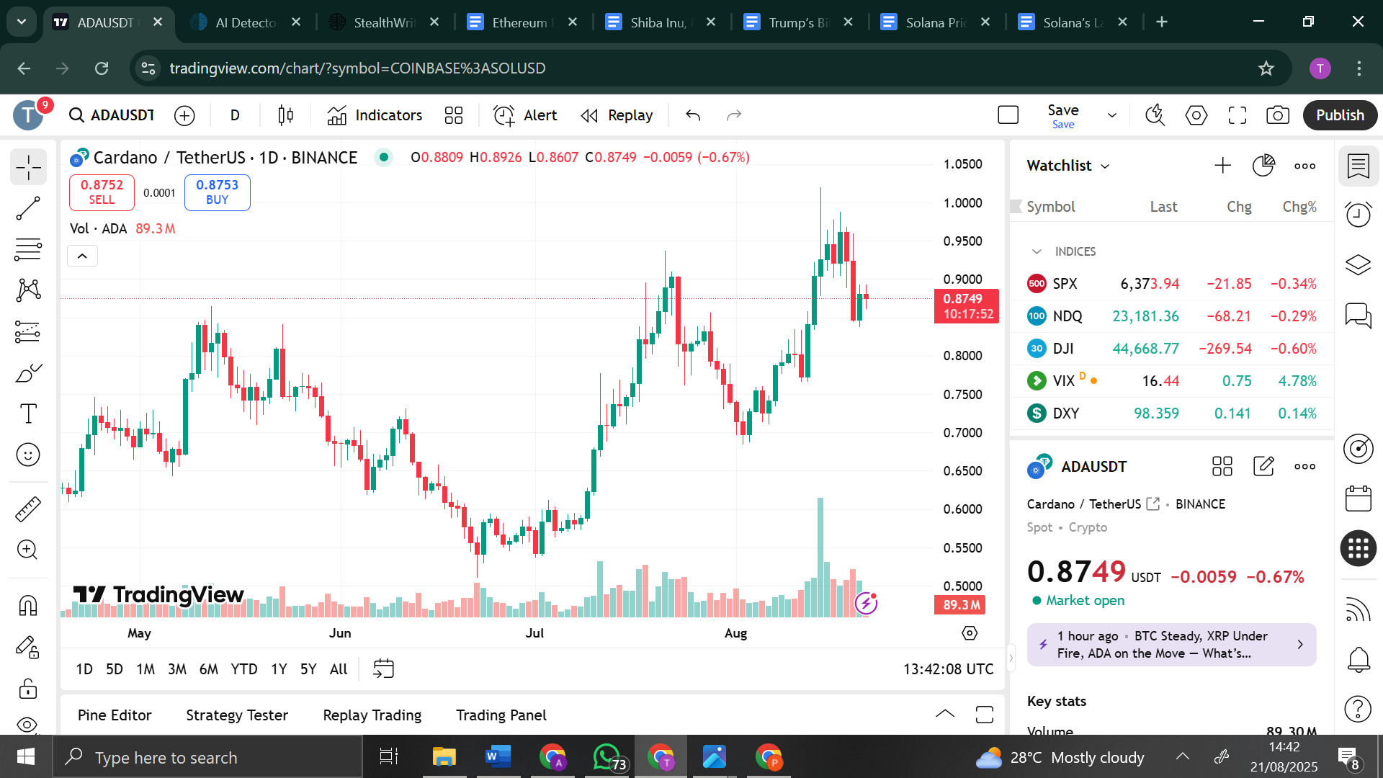Select the 1M date range

tap(146, 669)
